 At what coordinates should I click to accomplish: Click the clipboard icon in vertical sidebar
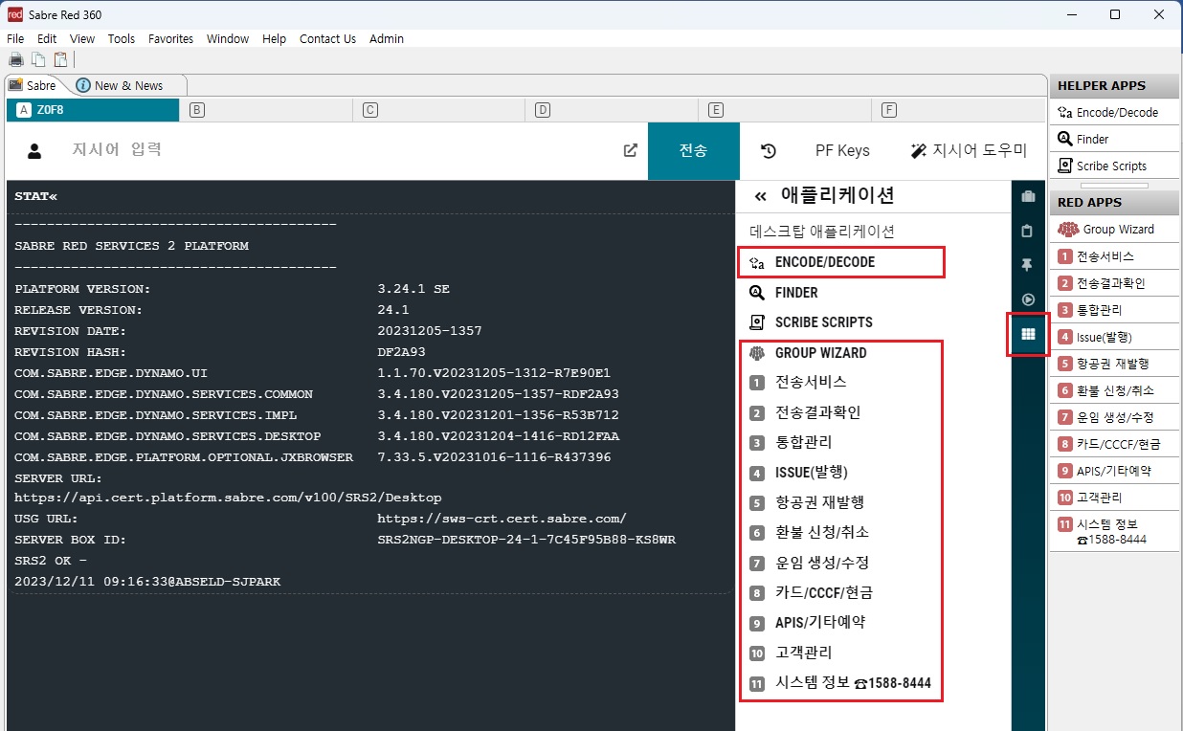[1028, 231]
